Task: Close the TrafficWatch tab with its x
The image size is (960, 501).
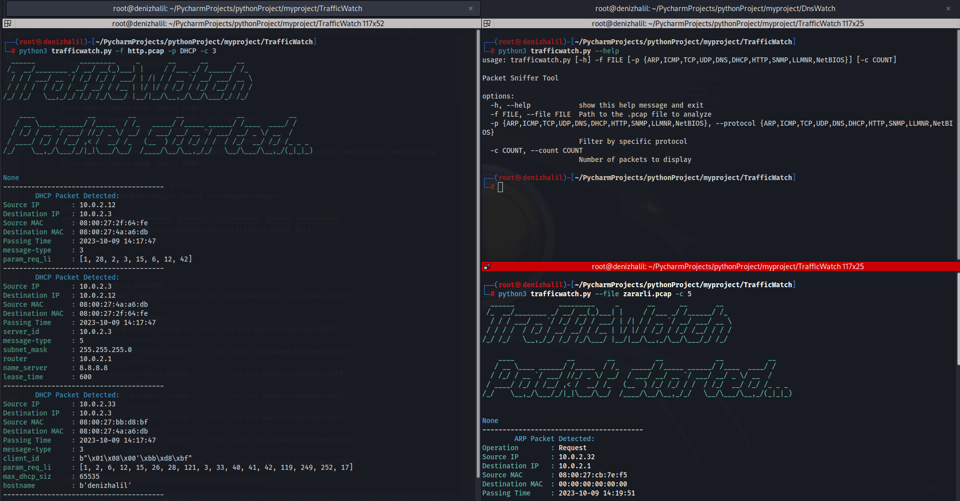Action: click(x=471, y=9)
